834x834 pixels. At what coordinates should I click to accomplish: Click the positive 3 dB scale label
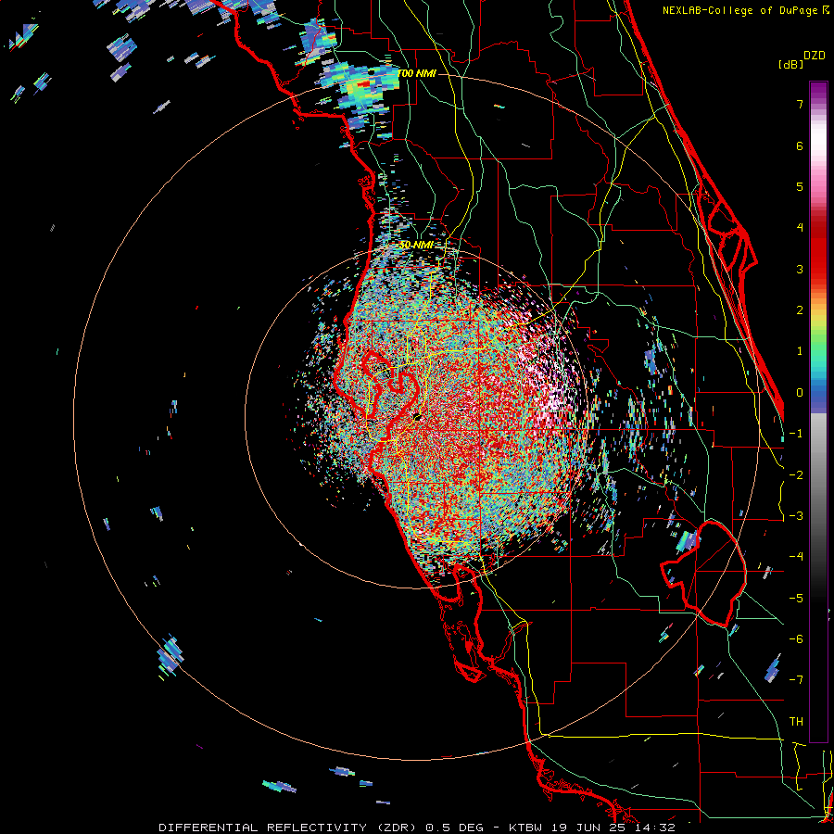(800, 269)
